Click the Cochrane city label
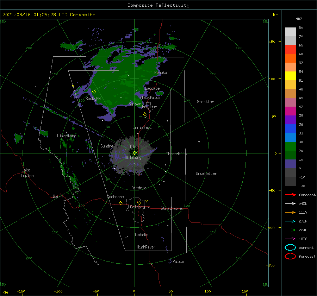This screenshot has height=296, width=317. coord(115,197)
